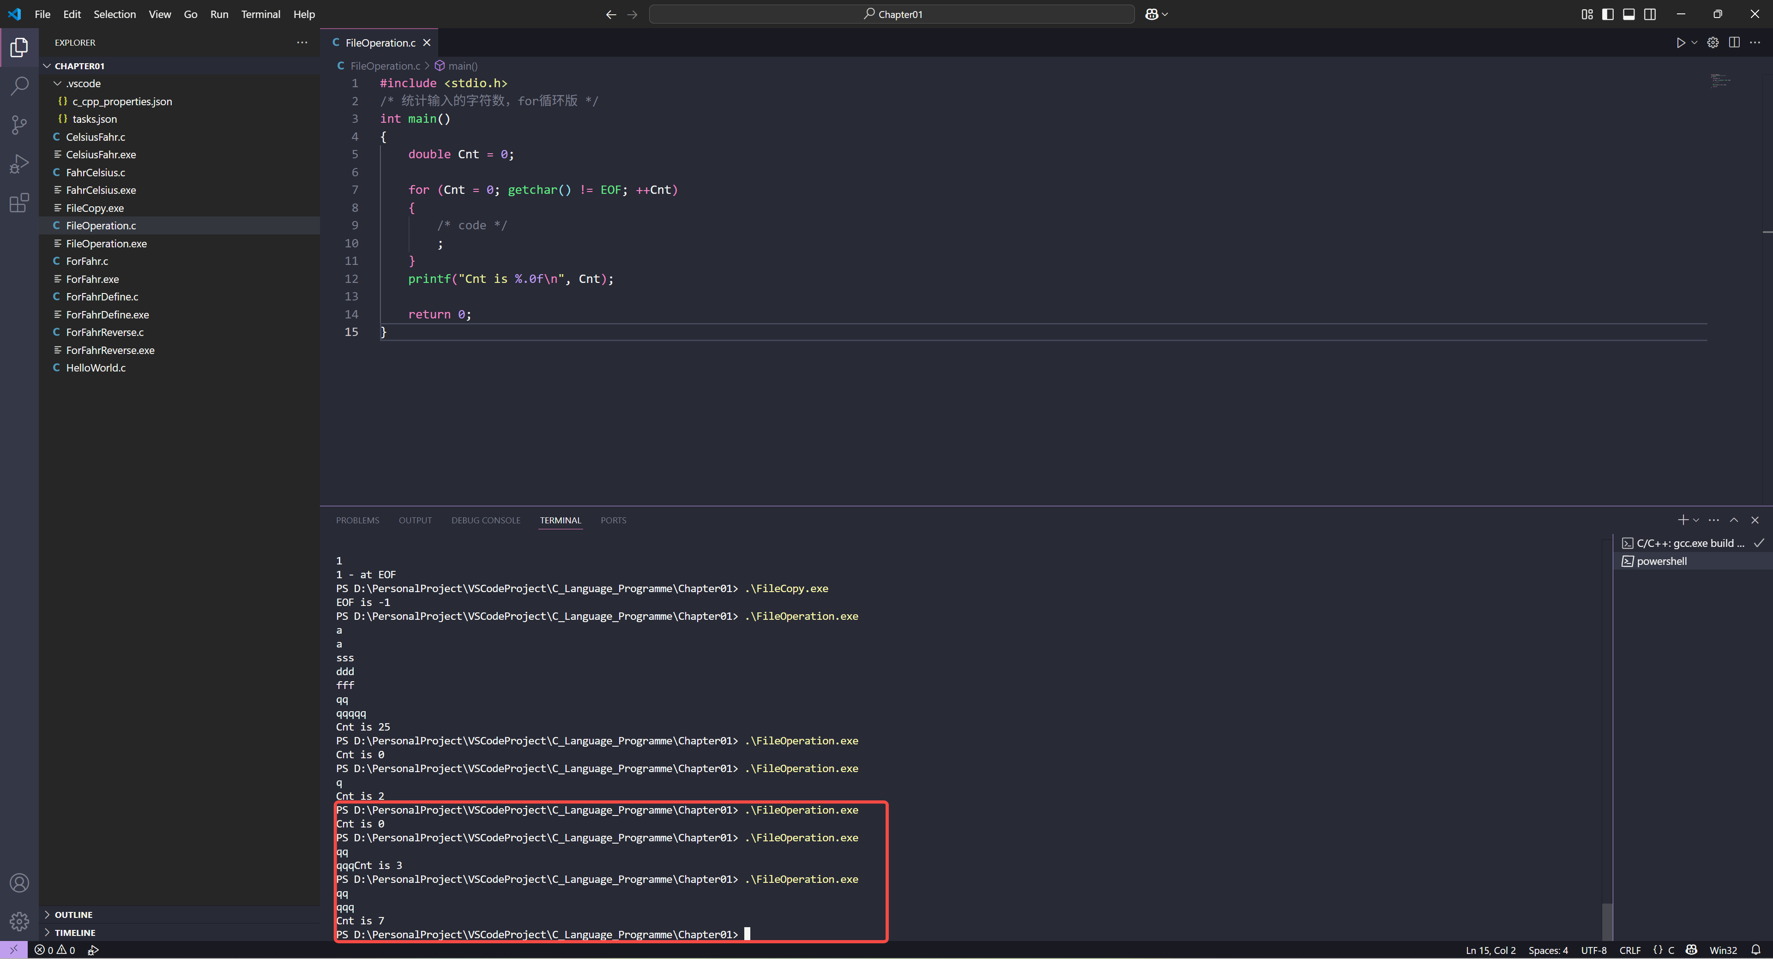The image size is (1773, 959).
Task: Click UTF-8 encoding in status bar
Action: (1593, 950)
